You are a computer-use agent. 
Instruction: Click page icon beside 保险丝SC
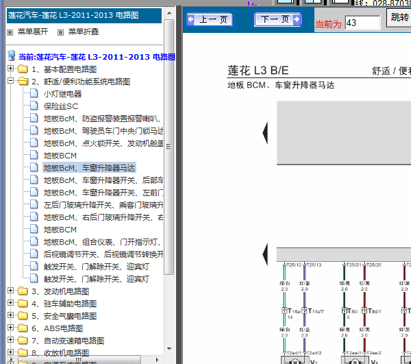(34, 106)
